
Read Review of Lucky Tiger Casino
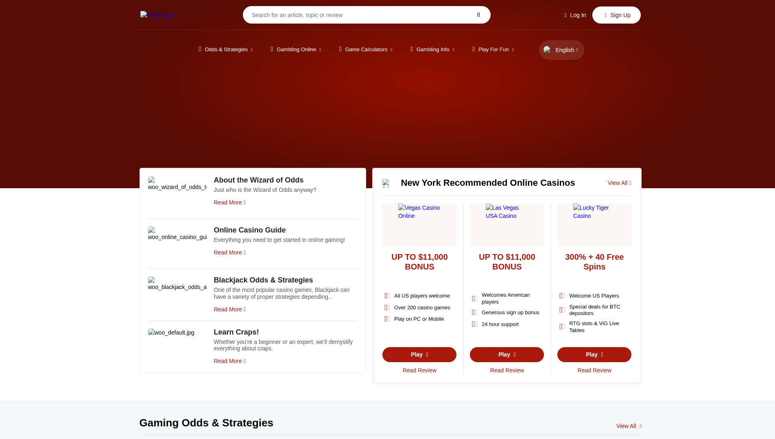pyautogui.click(x=594, y=370)
